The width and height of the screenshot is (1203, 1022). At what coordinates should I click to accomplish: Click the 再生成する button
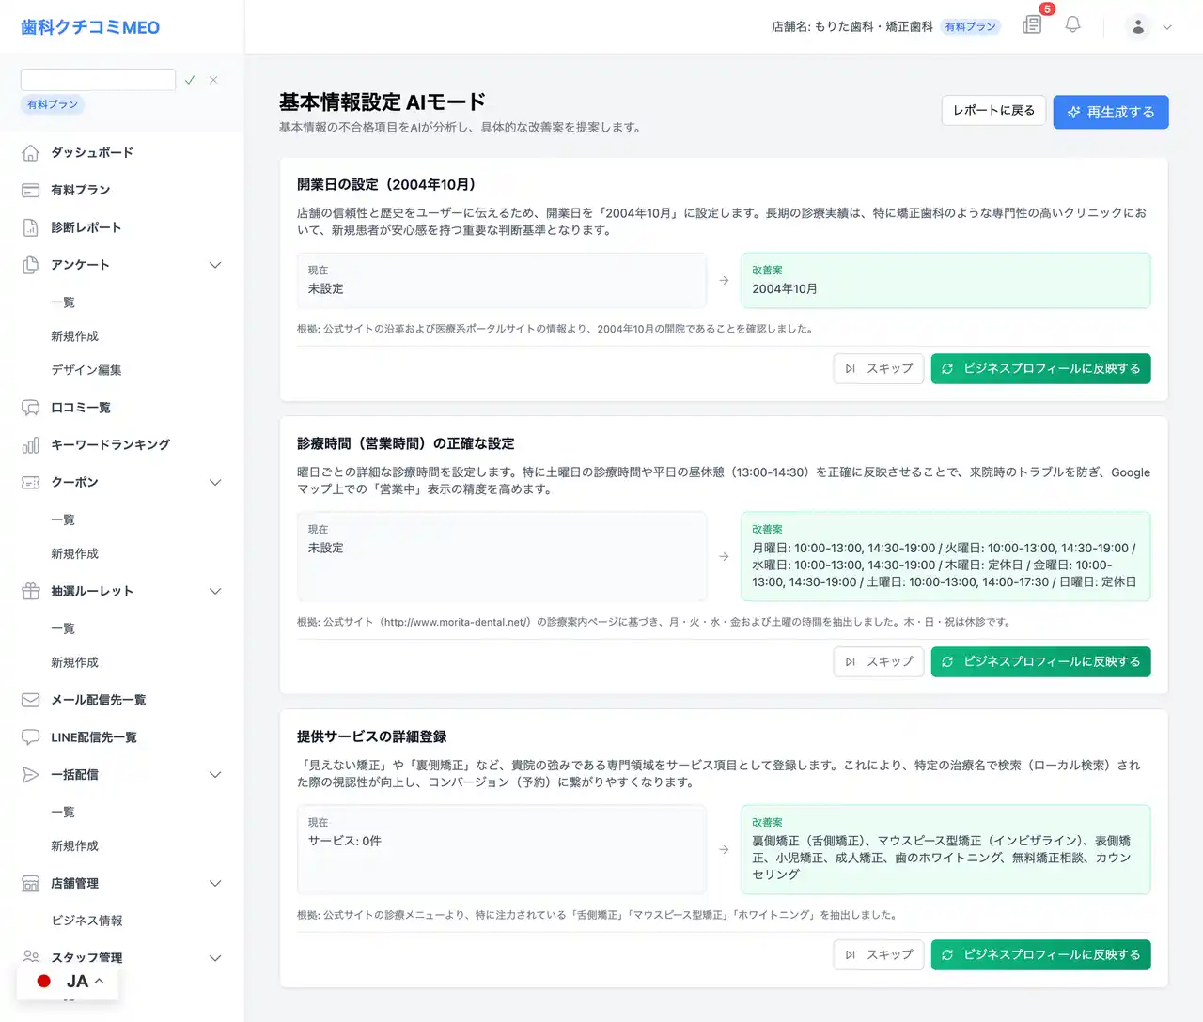(1110, 112)
